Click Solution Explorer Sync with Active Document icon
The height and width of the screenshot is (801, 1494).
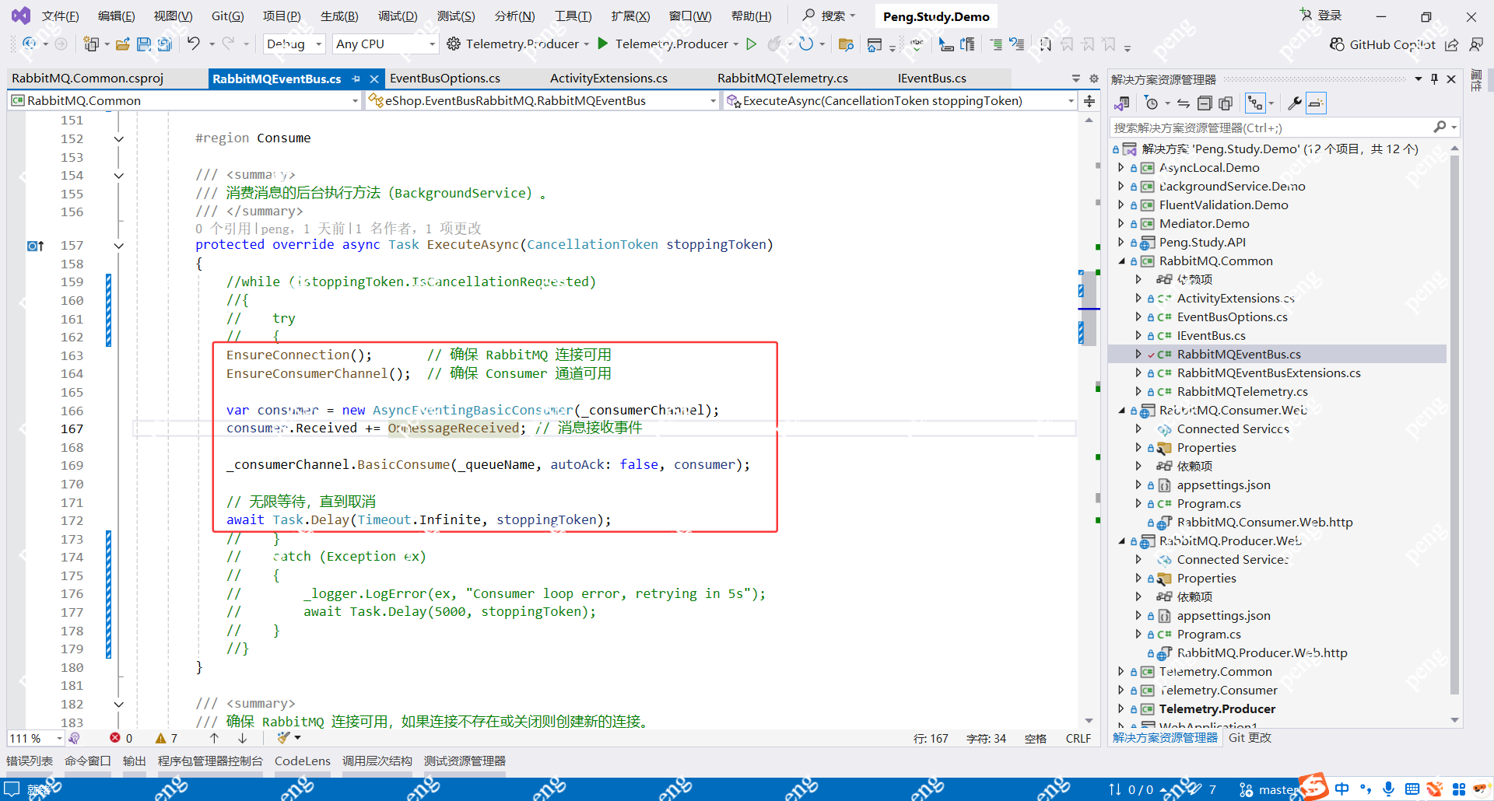coord(1184,103)
